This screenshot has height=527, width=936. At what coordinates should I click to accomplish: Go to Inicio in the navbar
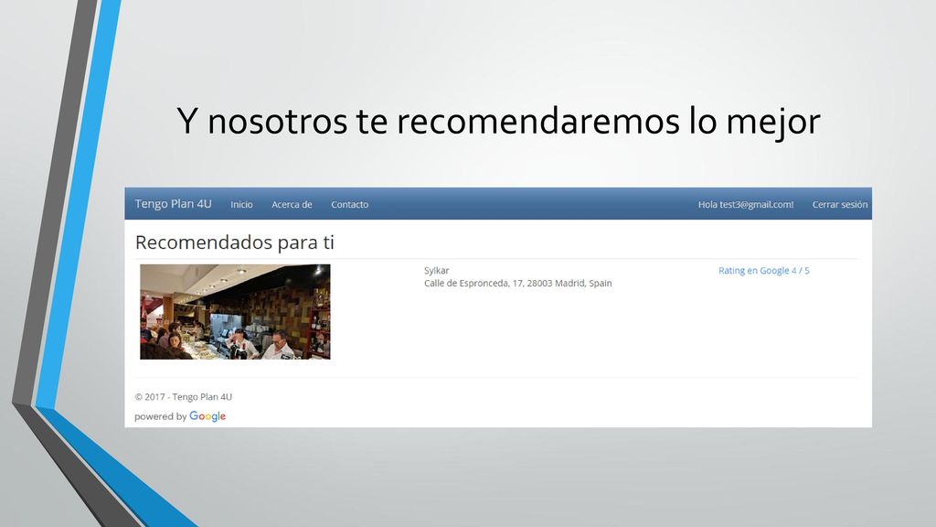click(241, 204)
